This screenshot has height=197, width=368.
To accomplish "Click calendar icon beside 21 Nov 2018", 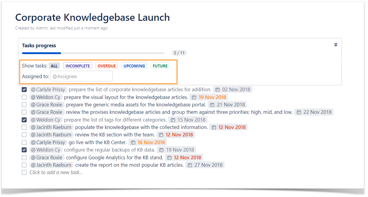I will tap(212, 105).
